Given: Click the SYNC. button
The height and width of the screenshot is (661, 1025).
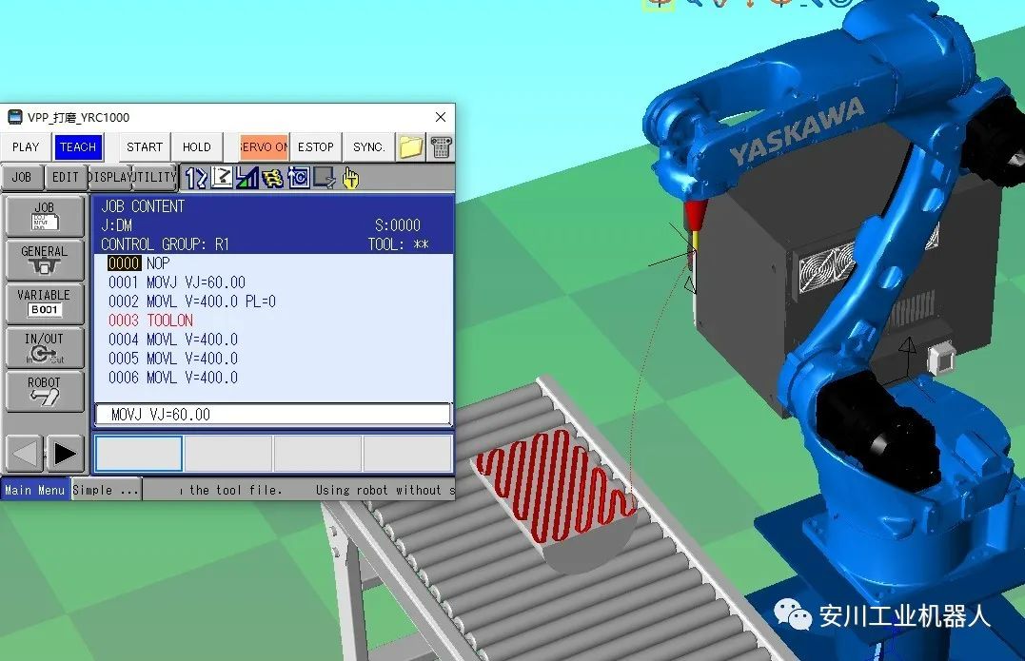Looking at the screenshot, I should (x=368, y=147).
